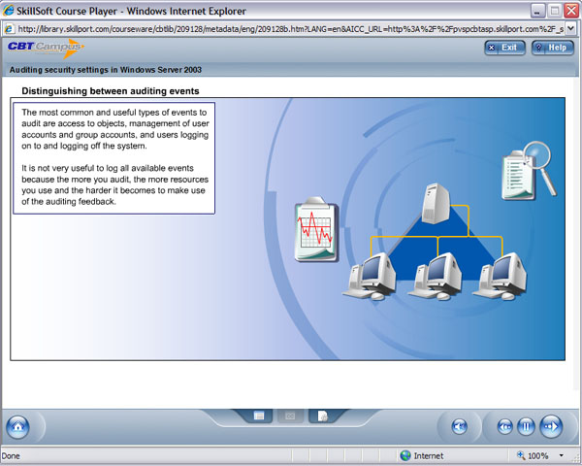The image size is (582, 466).
Task: Click the chart report clipboard graphic
Action: point(313,229)
